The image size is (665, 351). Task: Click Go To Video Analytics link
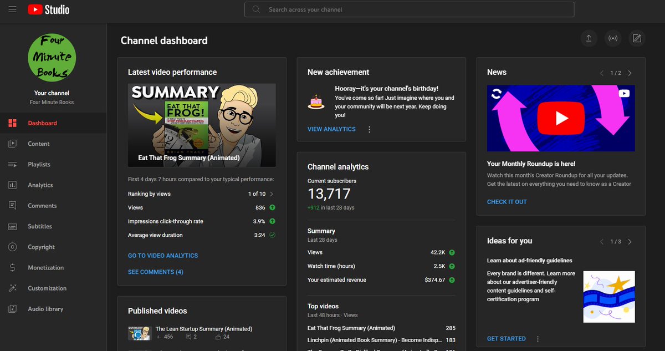163,256
